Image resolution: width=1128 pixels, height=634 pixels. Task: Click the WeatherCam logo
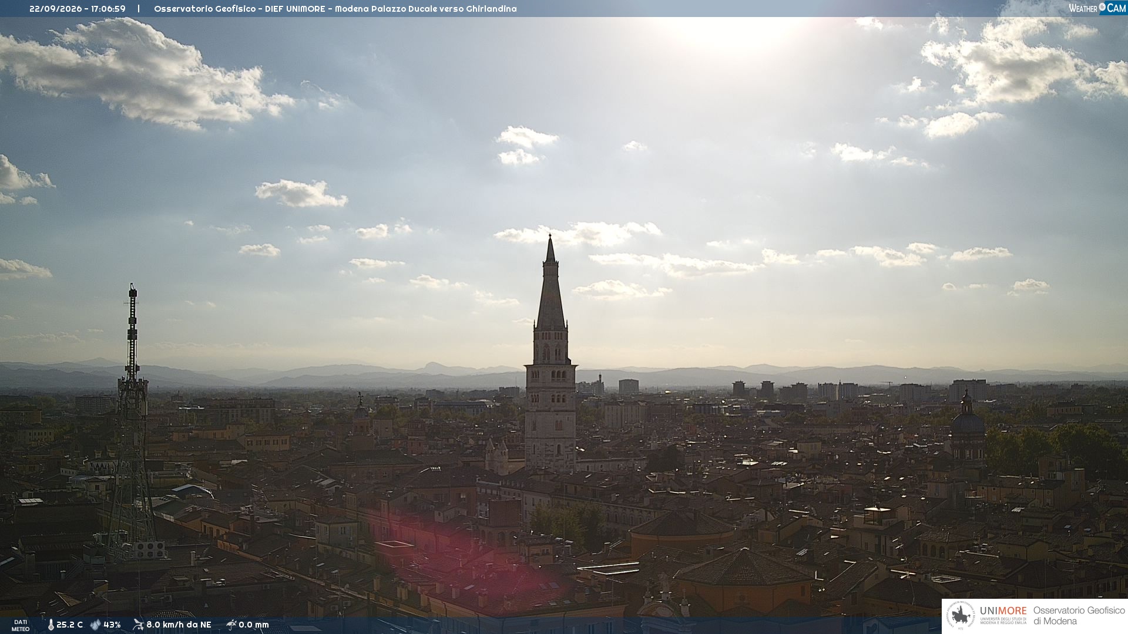pyautogui.click(x=1097, y=8)
